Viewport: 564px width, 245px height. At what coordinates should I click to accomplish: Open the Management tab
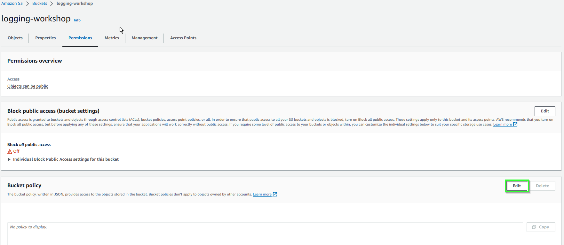(145, 38)
